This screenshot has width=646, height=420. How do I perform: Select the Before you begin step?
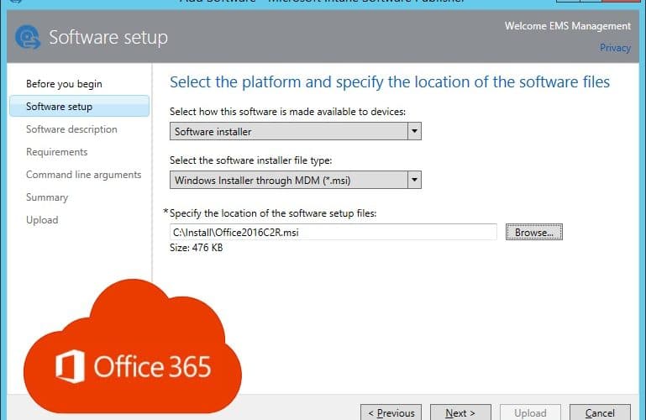pos(64,84)
